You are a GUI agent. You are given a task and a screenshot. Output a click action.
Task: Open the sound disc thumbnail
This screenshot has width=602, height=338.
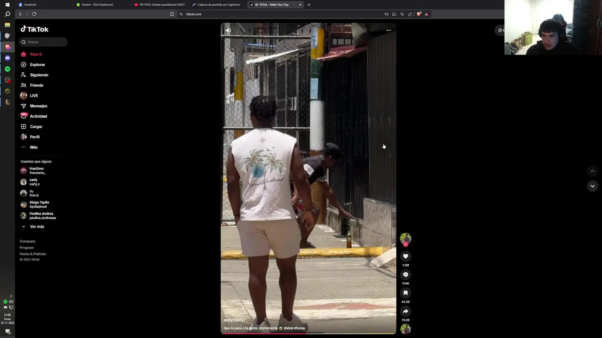coord(405,329)
